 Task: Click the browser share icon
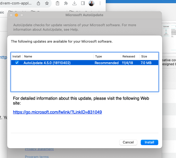38,3
